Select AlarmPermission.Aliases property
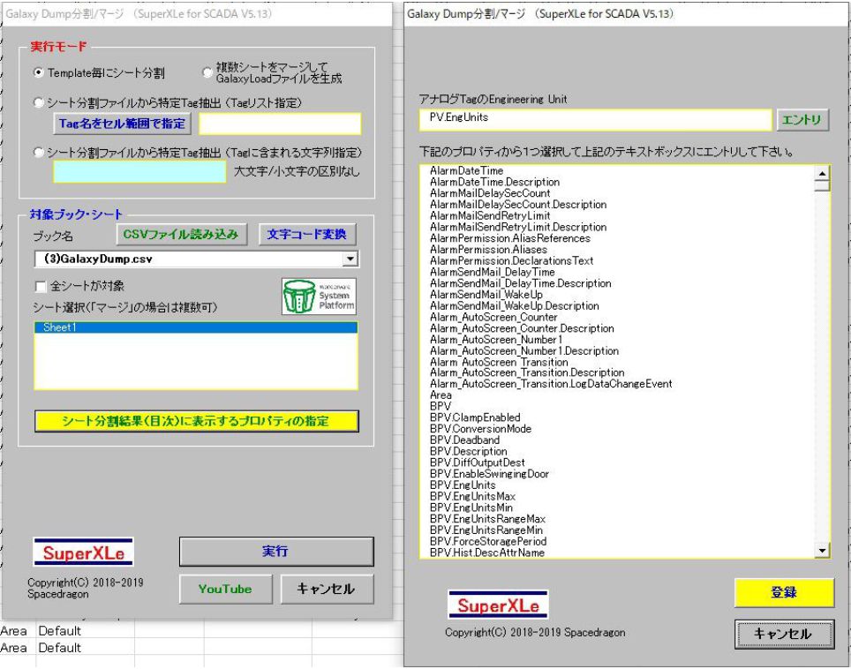Screen dimensions: 851x669 click(488, 250)
